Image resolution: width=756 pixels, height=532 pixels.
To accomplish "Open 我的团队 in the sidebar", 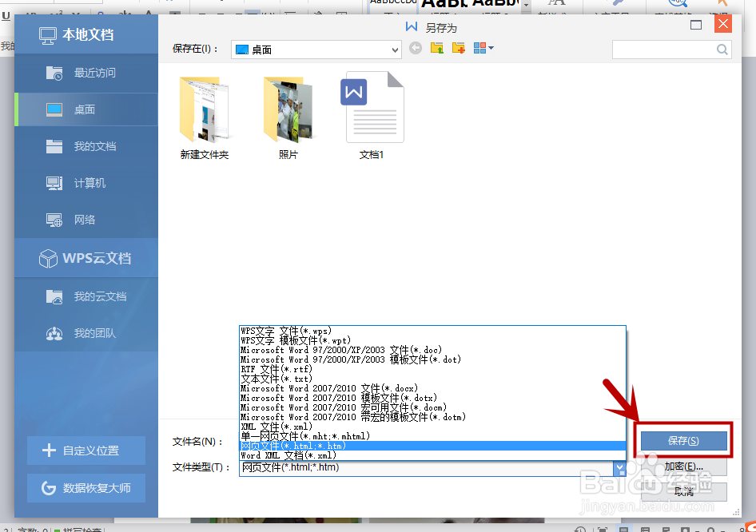I will tap(87, 333).
